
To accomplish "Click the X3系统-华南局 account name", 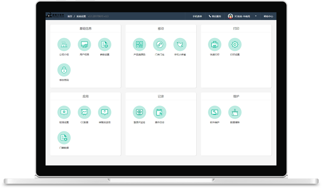I will pos(242,16).
